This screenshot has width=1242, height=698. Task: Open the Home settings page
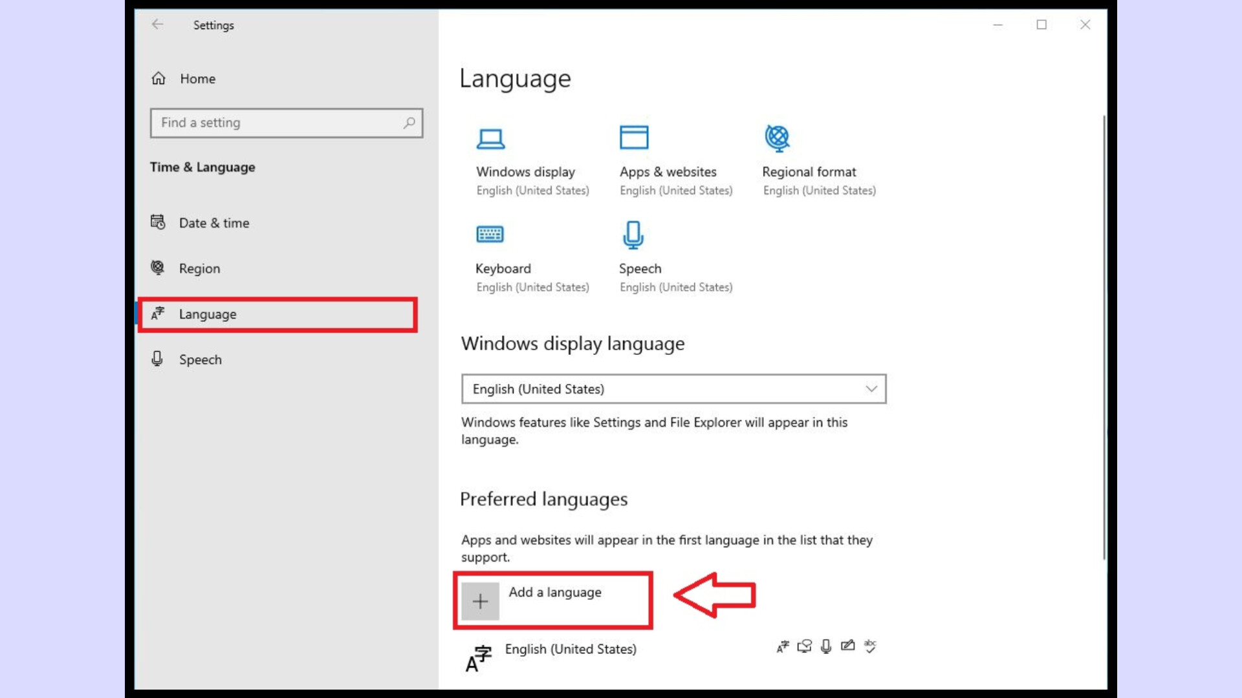pos(197,79)
